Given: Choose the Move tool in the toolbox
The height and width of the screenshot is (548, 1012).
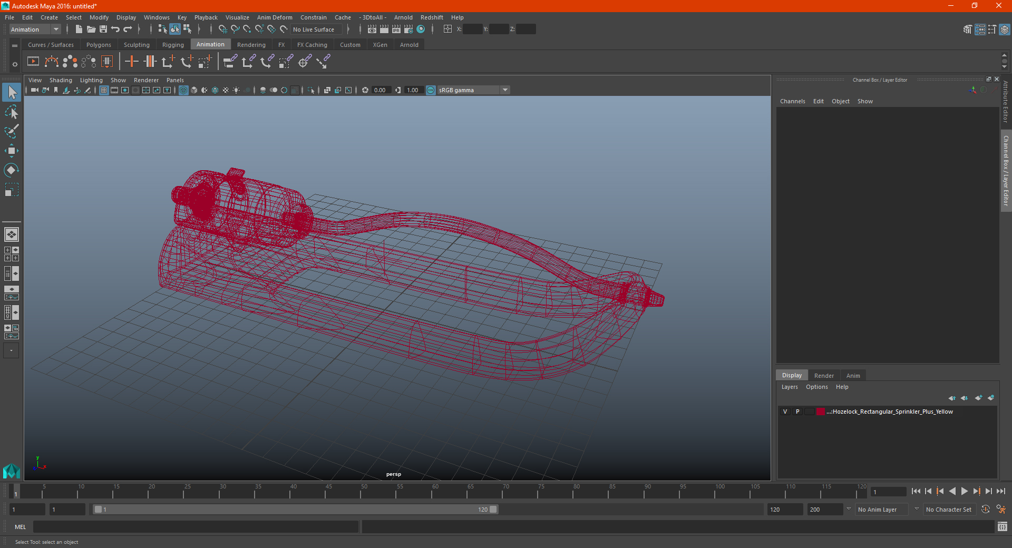Looking at the screenshot, I should (x=11, y=151).
